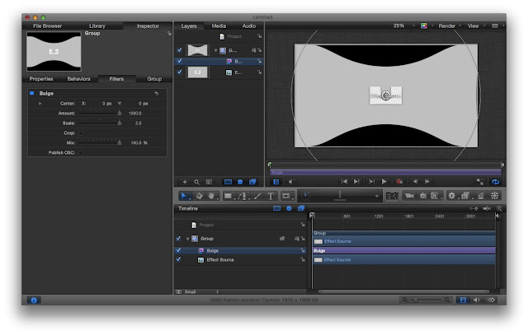Image resolution: width=528 pixels, height=335 pixels.
Task: Open the project info button
Action: (34, 300)
